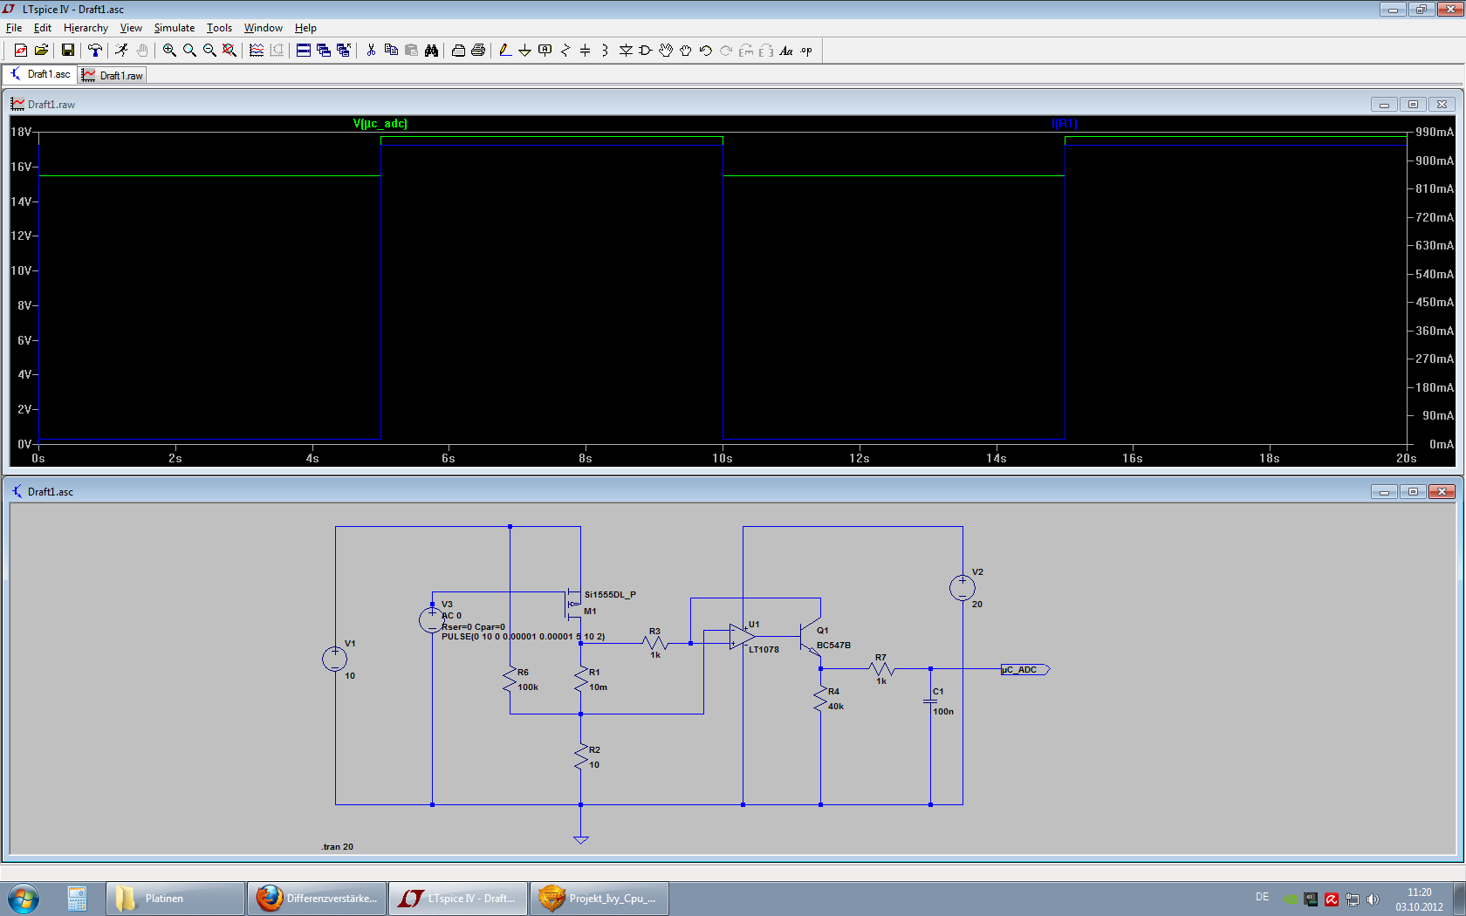Place a Ground symbol tool
Screen dimensions: 1466x916
[524, 51]
